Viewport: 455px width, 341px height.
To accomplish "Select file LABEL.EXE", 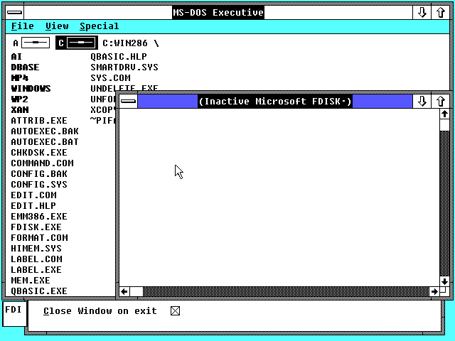I will 36,270.
